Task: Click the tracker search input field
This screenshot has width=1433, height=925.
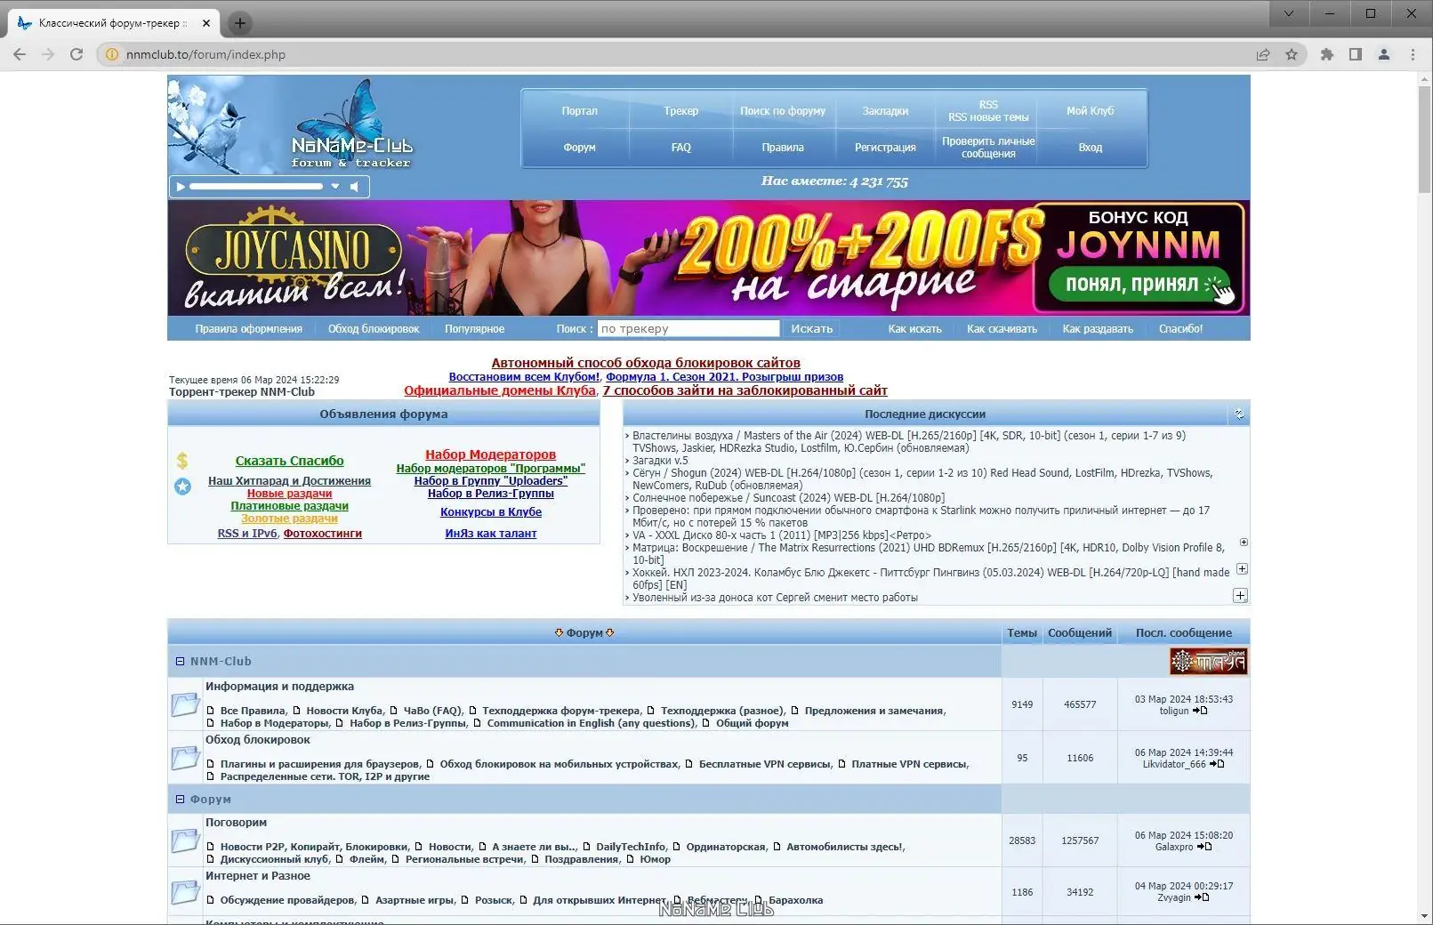Action: pos(688,329)
